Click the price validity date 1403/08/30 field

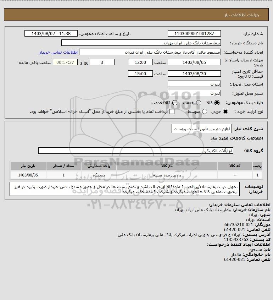point(194,73)
